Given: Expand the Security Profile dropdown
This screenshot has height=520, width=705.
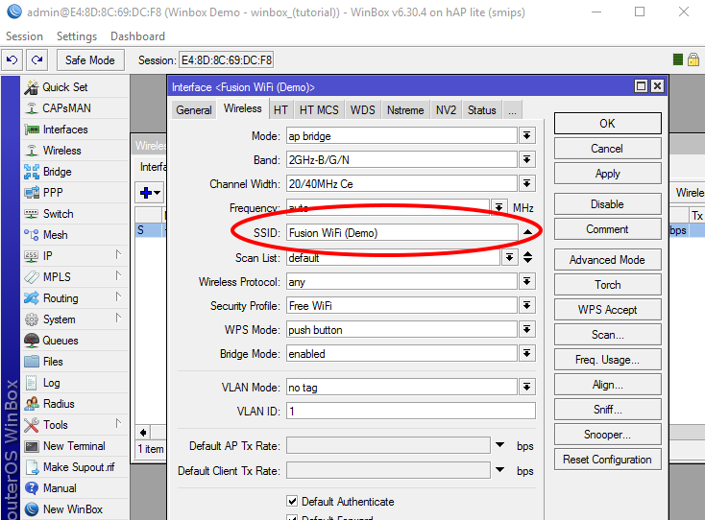Looking at the screenshot, I should (527, 306).
